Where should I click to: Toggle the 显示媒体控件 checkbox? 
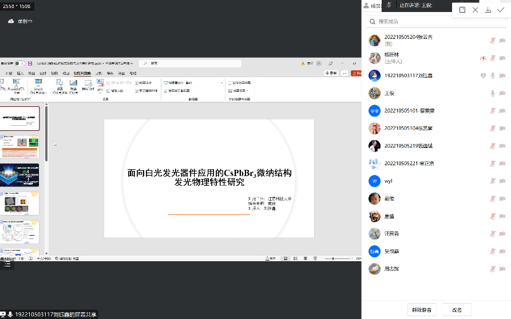click(137, 90)
